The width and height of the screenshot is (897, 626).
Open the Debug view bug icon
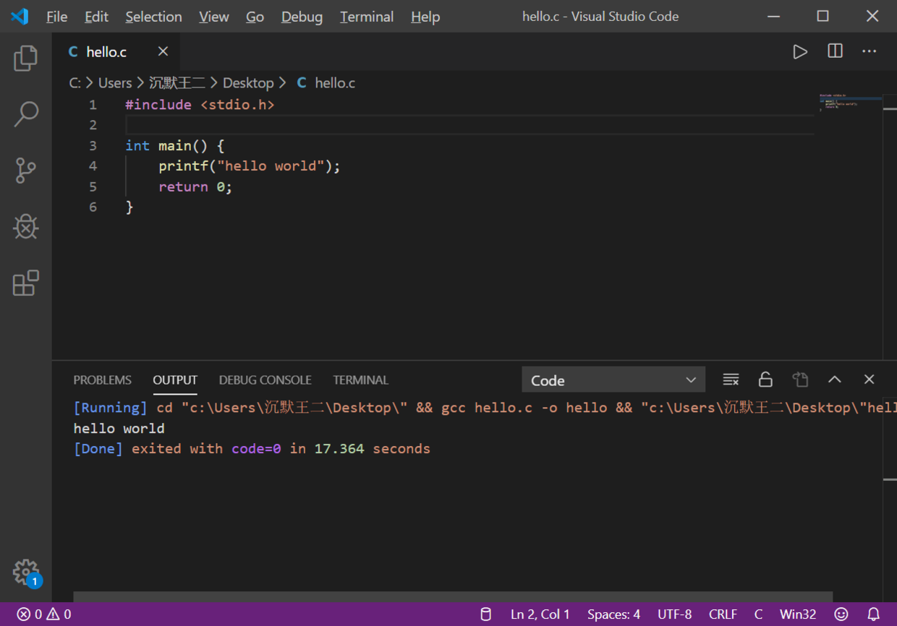click(x=26, y=227)
